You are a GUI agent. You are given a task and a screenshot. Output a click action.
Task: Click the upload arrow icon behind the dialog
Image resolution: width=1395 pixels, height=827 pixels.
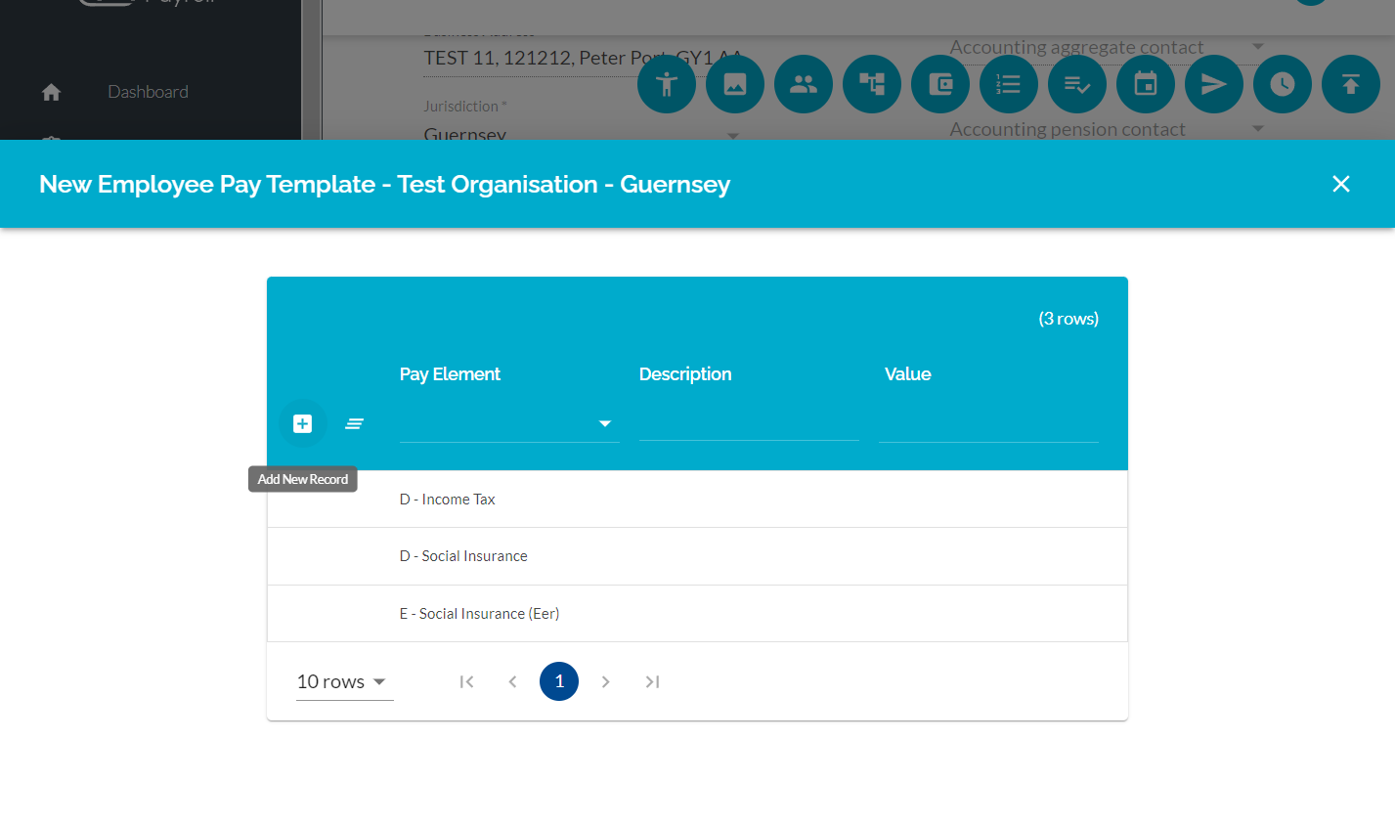(1351, 84)
